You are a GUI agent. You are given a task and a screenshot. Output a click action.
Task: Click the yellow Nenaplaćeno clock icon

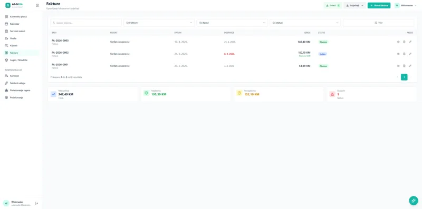coord(239,93)
